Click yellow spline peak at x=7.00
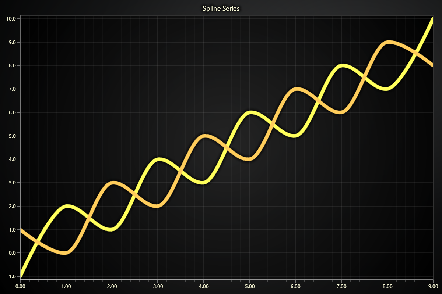Screen dimensions: 442x294 (342, 65)
